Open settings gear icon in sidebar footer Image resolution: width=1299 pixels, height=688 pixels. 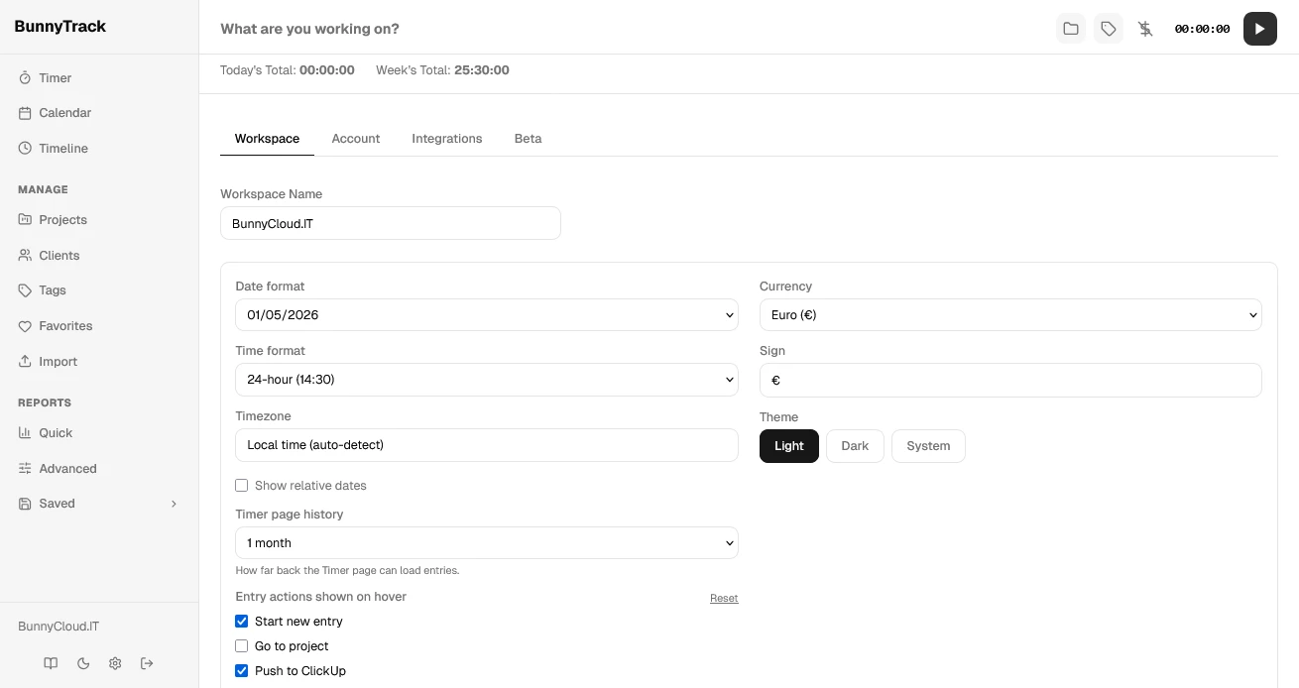pos(115,663)
